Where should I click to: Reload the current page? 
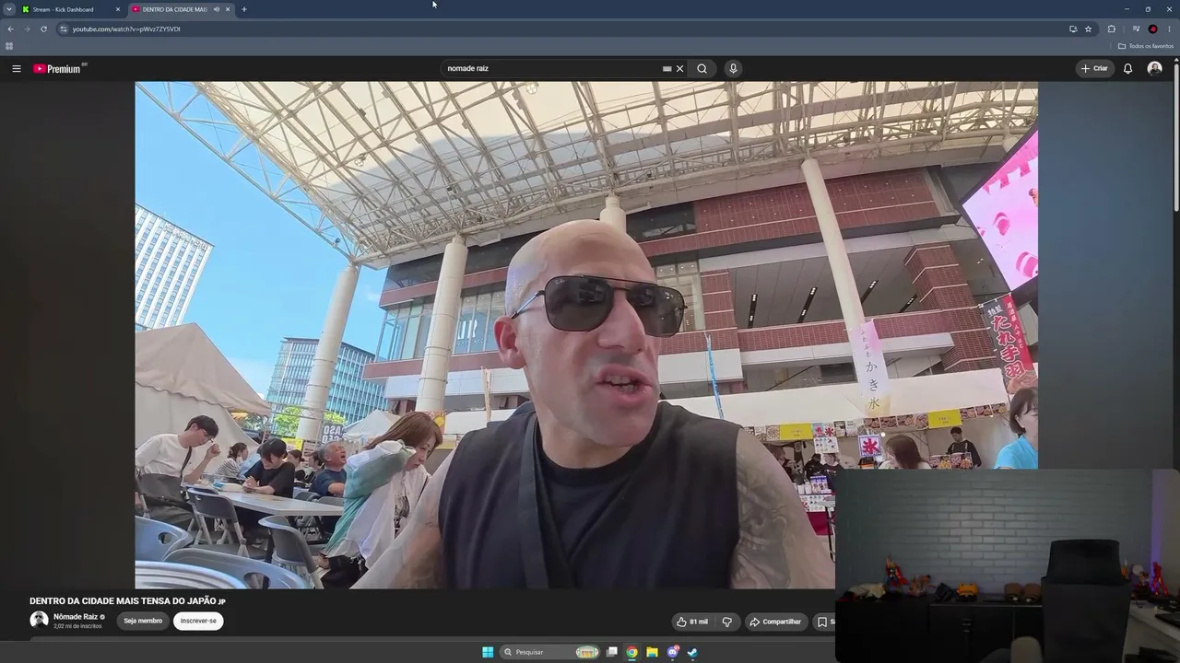43,29
